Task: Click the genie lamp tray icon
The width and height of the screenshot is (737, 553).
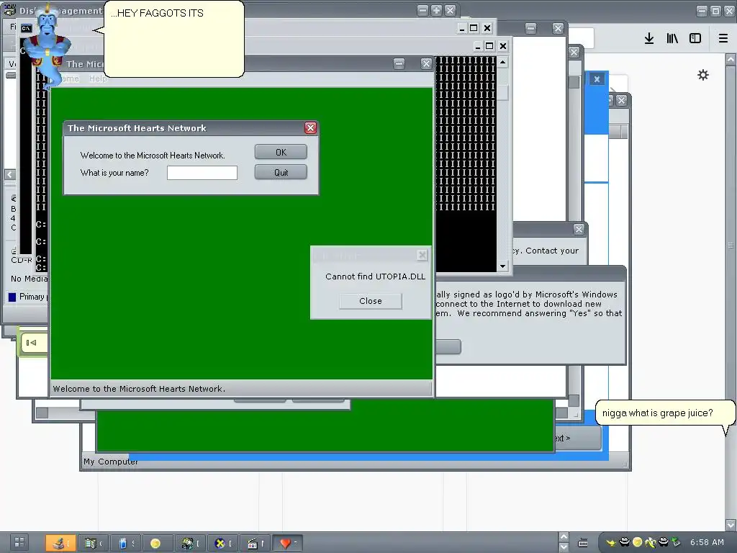Action: point(610,542)
